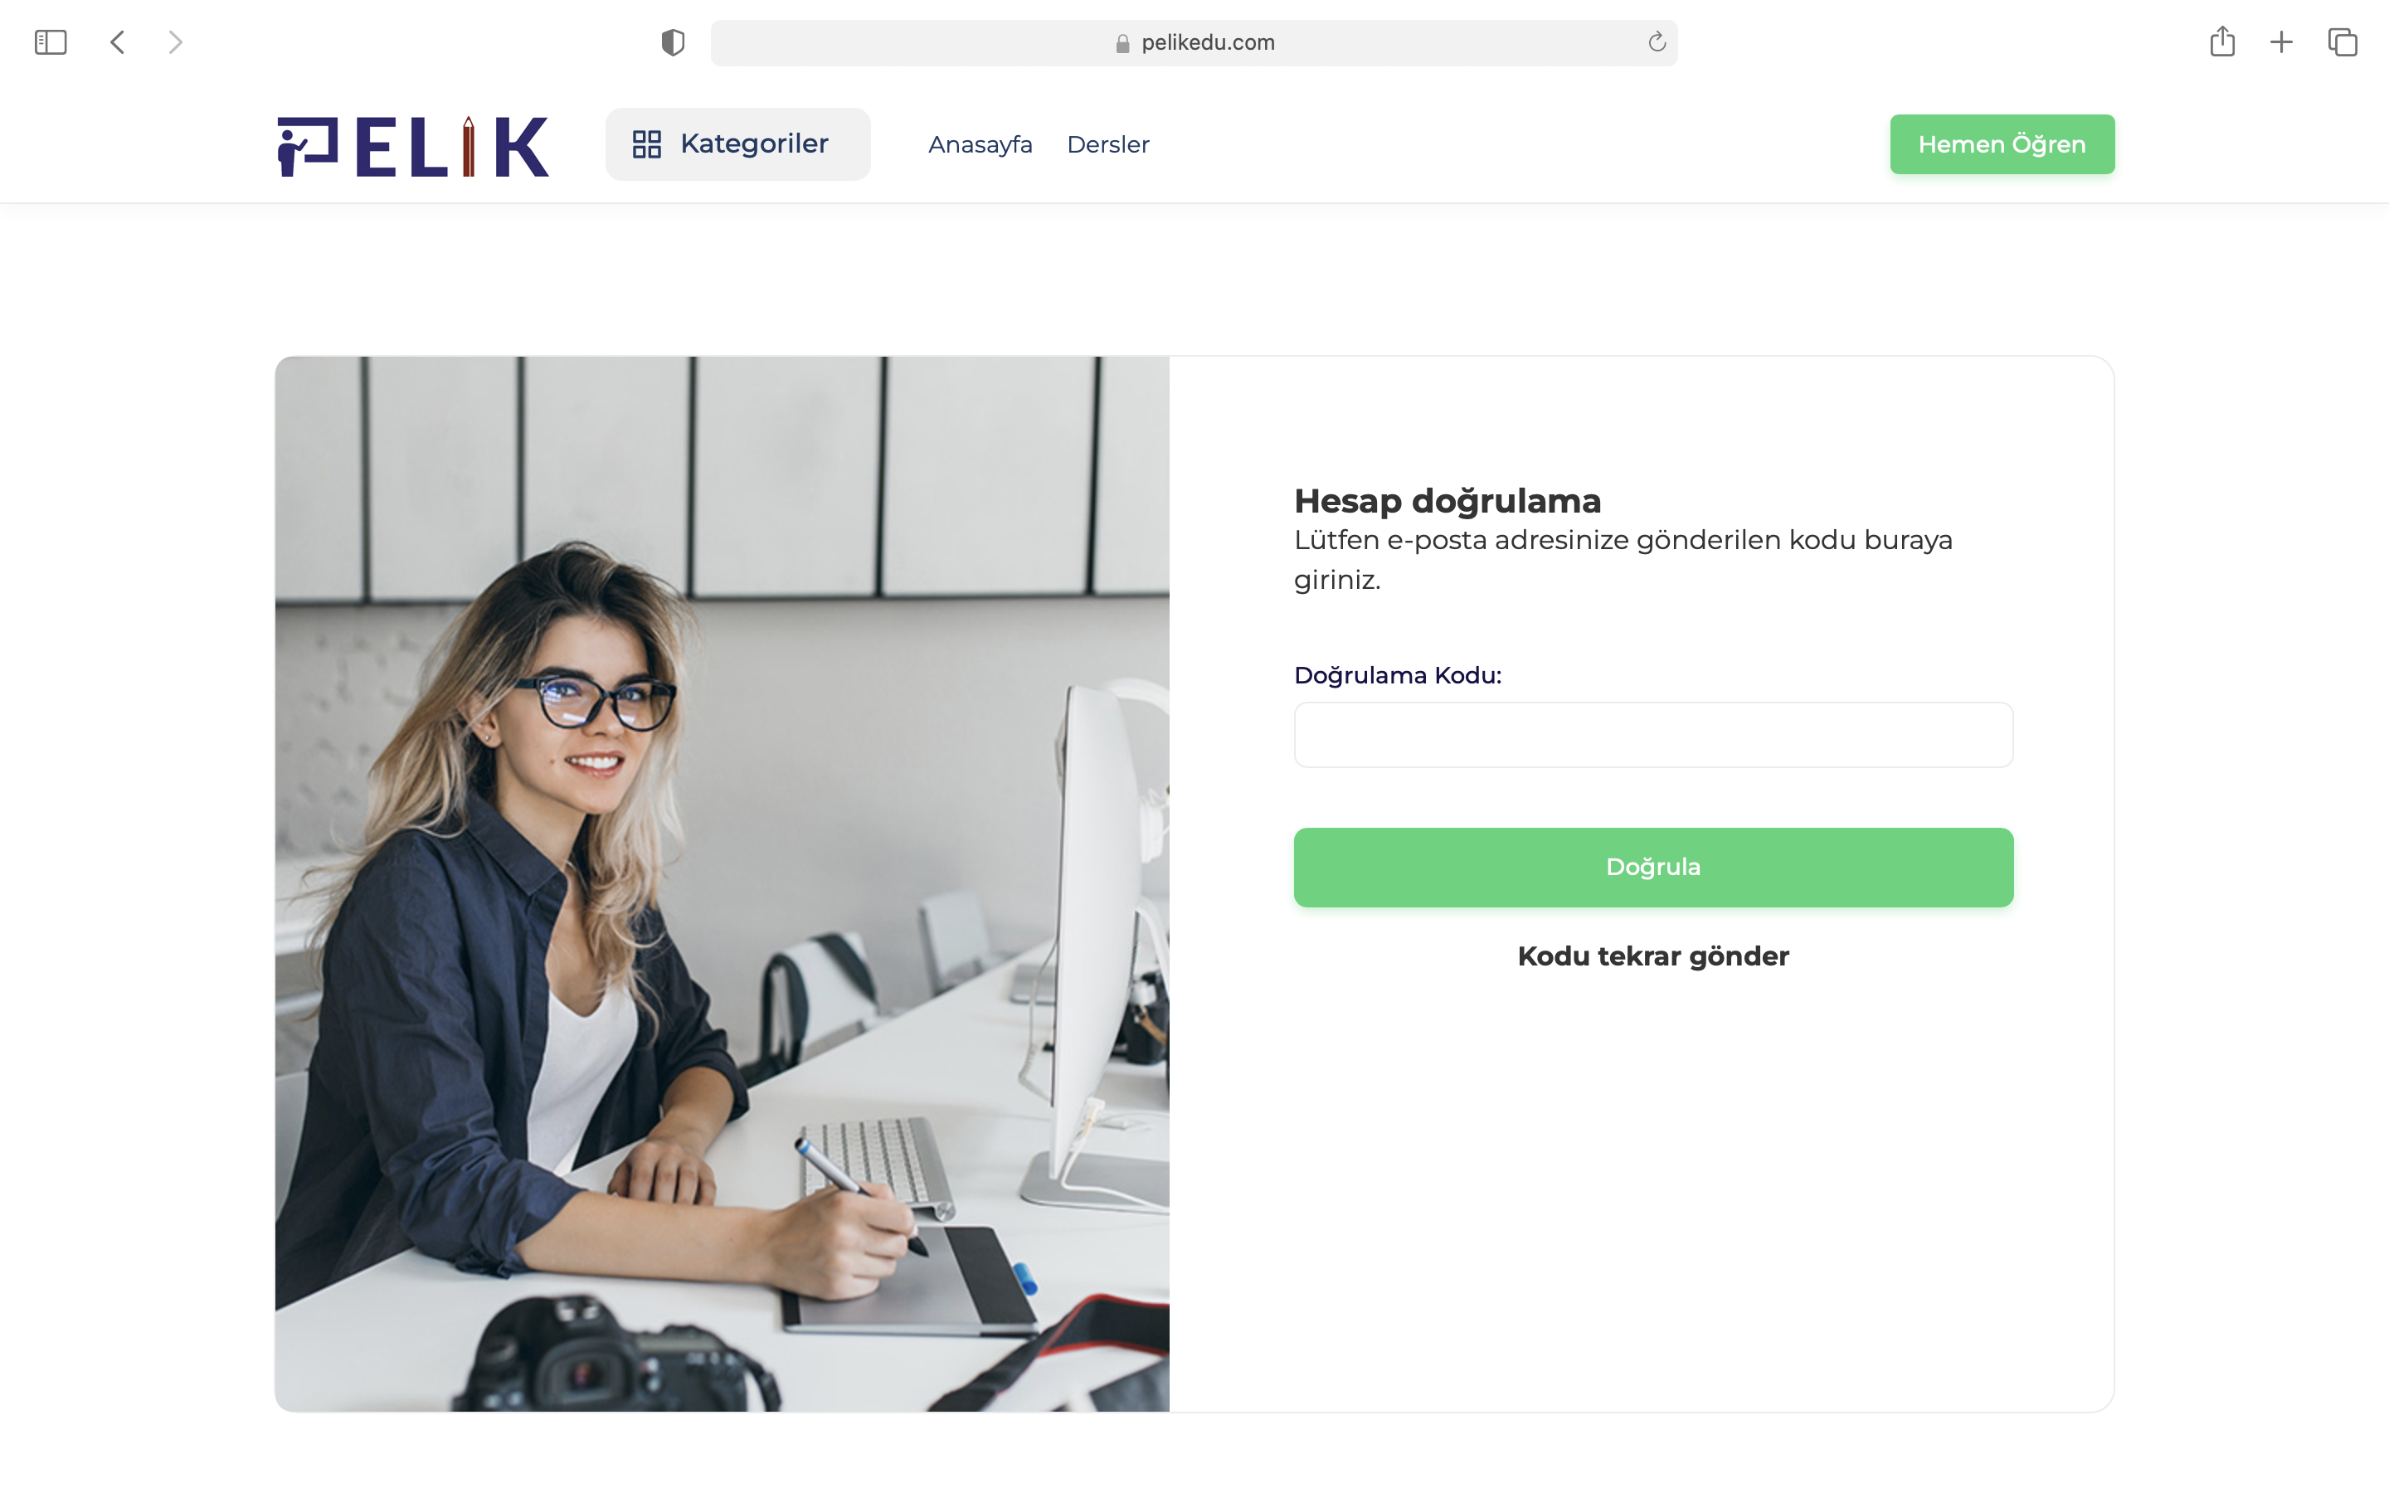The width and height of the screenshot is (2389, 1493).
Task: Click the green Doğrula button
Action: [x=1653, y=867]
